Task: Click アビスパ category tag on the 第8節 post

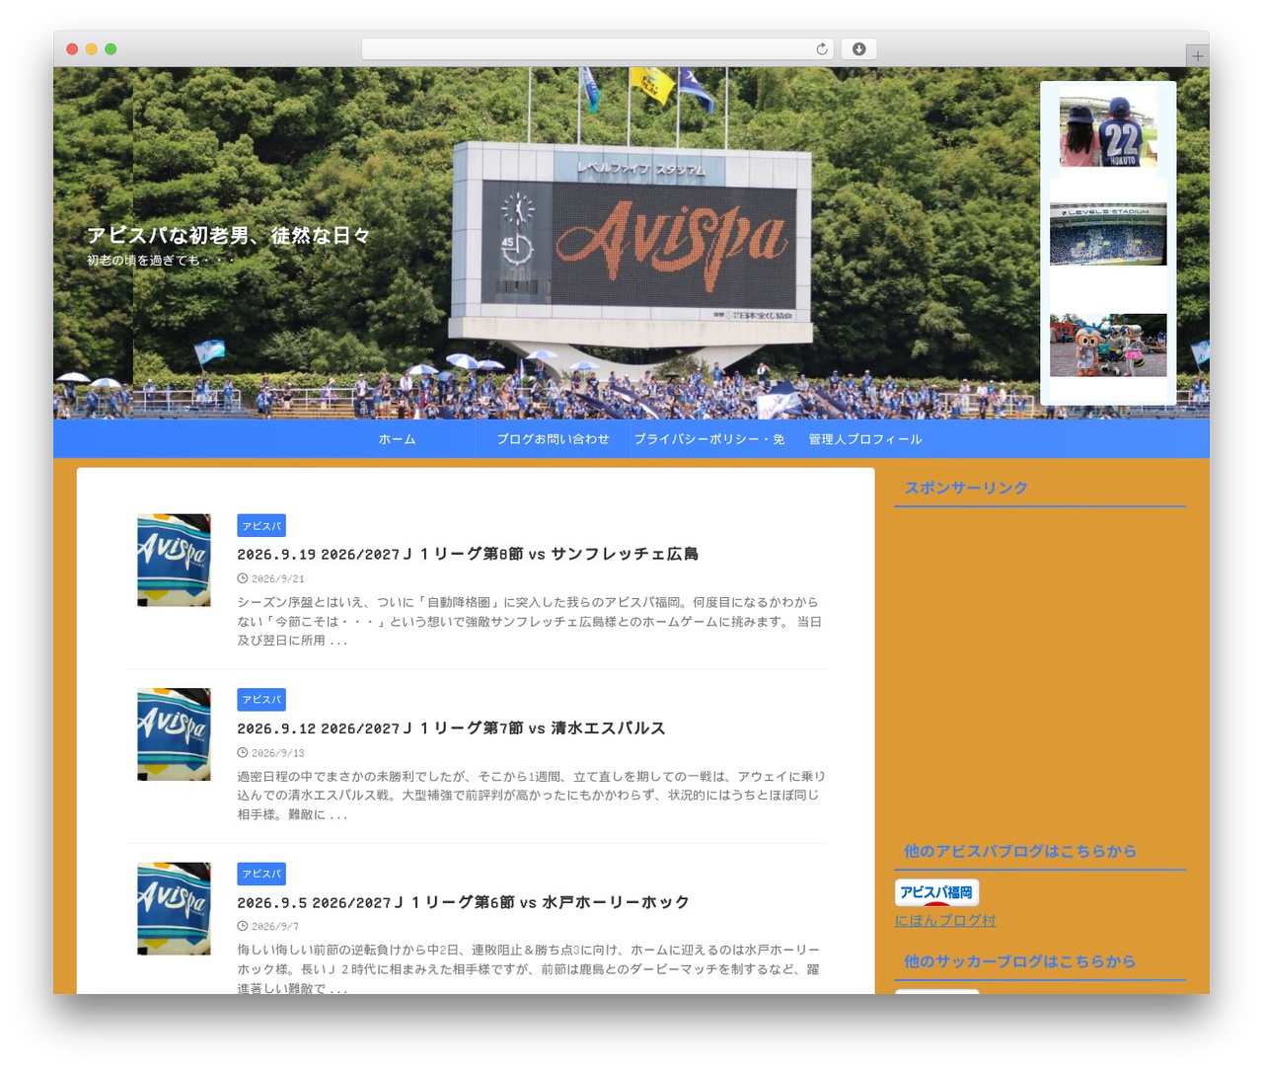Action: pyautogui.click(x=261, y=526)
